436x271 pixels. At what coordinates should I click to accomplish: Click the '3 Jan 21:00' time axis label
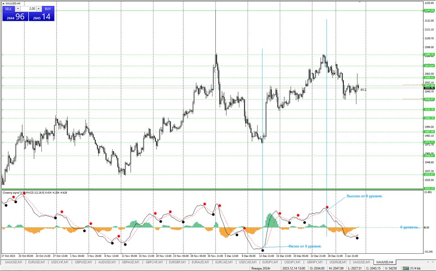click(352, 256)
